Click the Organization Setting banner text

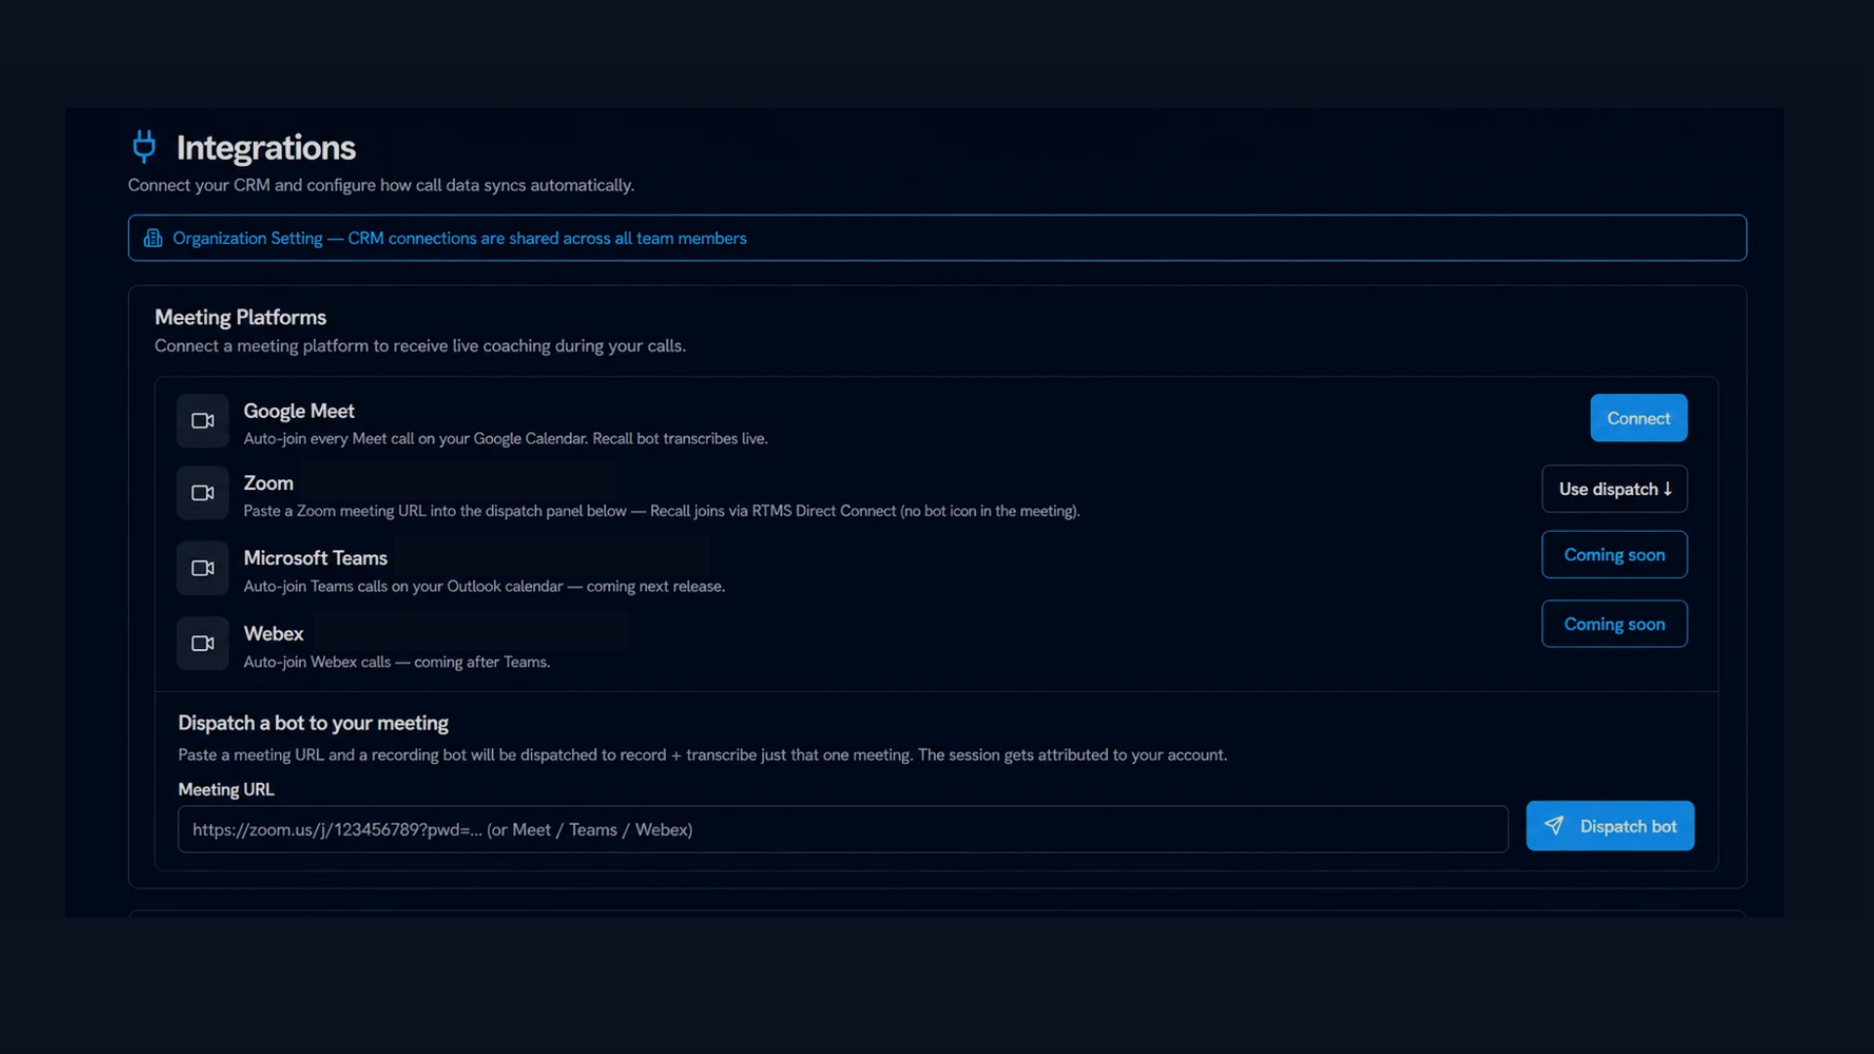pyautogui.click(x=460, y=238)
